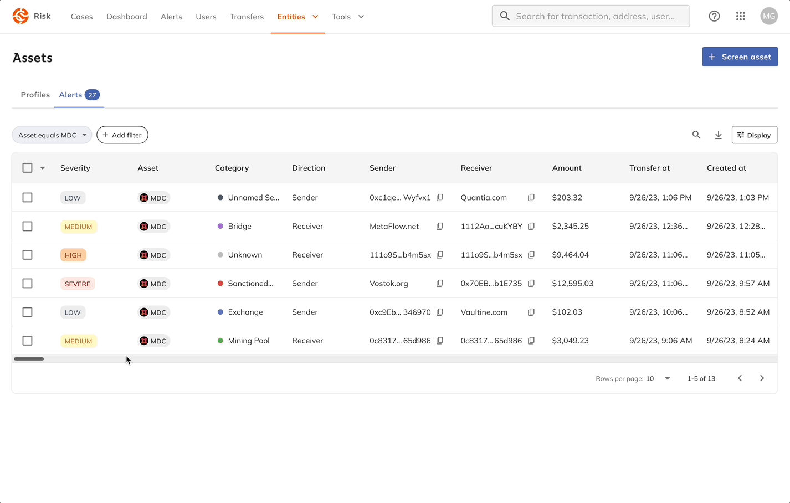Copy the MetaFlow.net sender address
790x503 pixels.
coord(440,227)
